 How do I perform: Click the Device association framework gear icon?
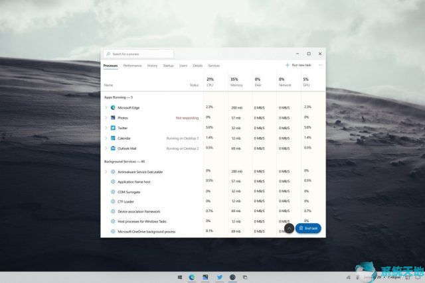click(x=113, y=211)
